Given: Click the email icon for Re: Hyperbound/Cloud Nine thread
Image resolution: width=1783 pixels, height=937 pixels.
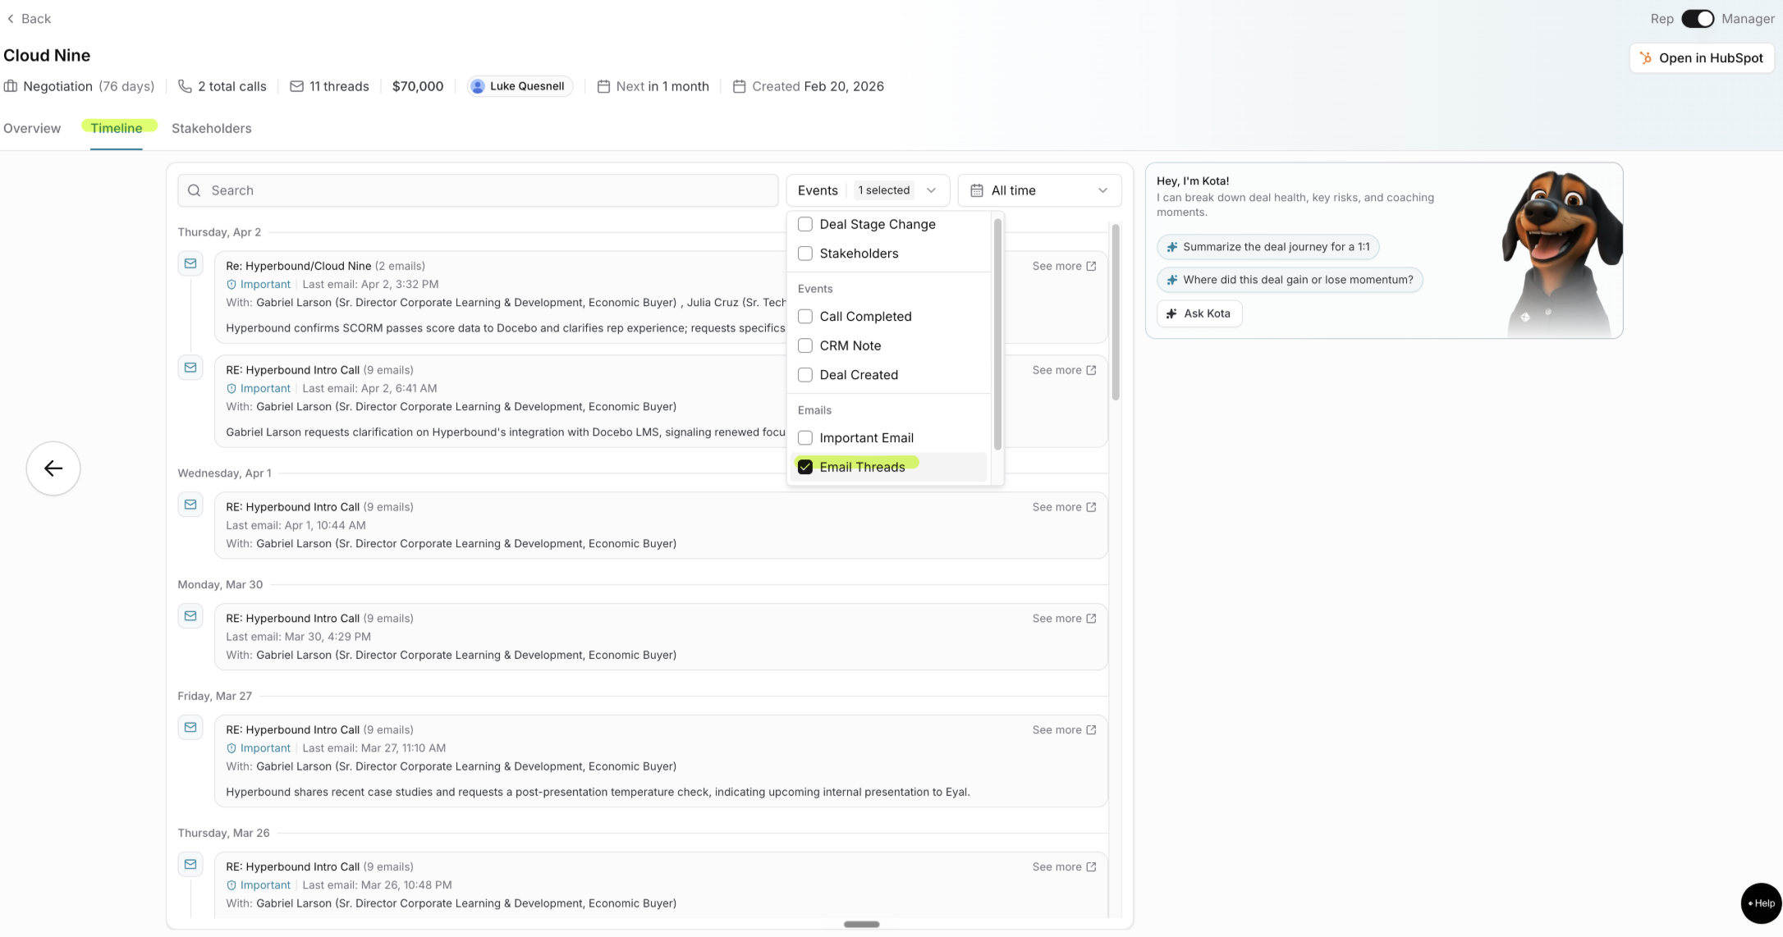Looking at the screenshot, I should click(190, 263).
